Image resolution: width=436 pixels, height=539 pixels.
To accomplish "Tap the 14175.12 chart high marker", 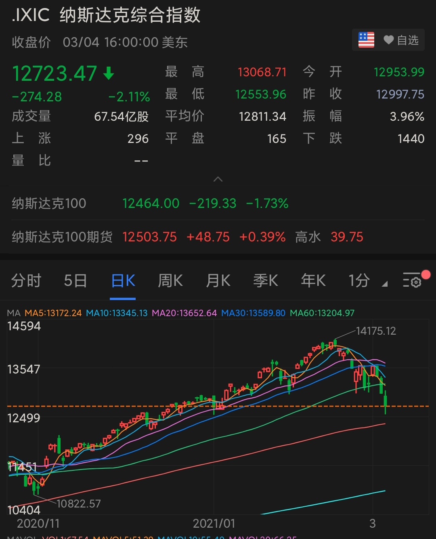I will tap(376, 331).
